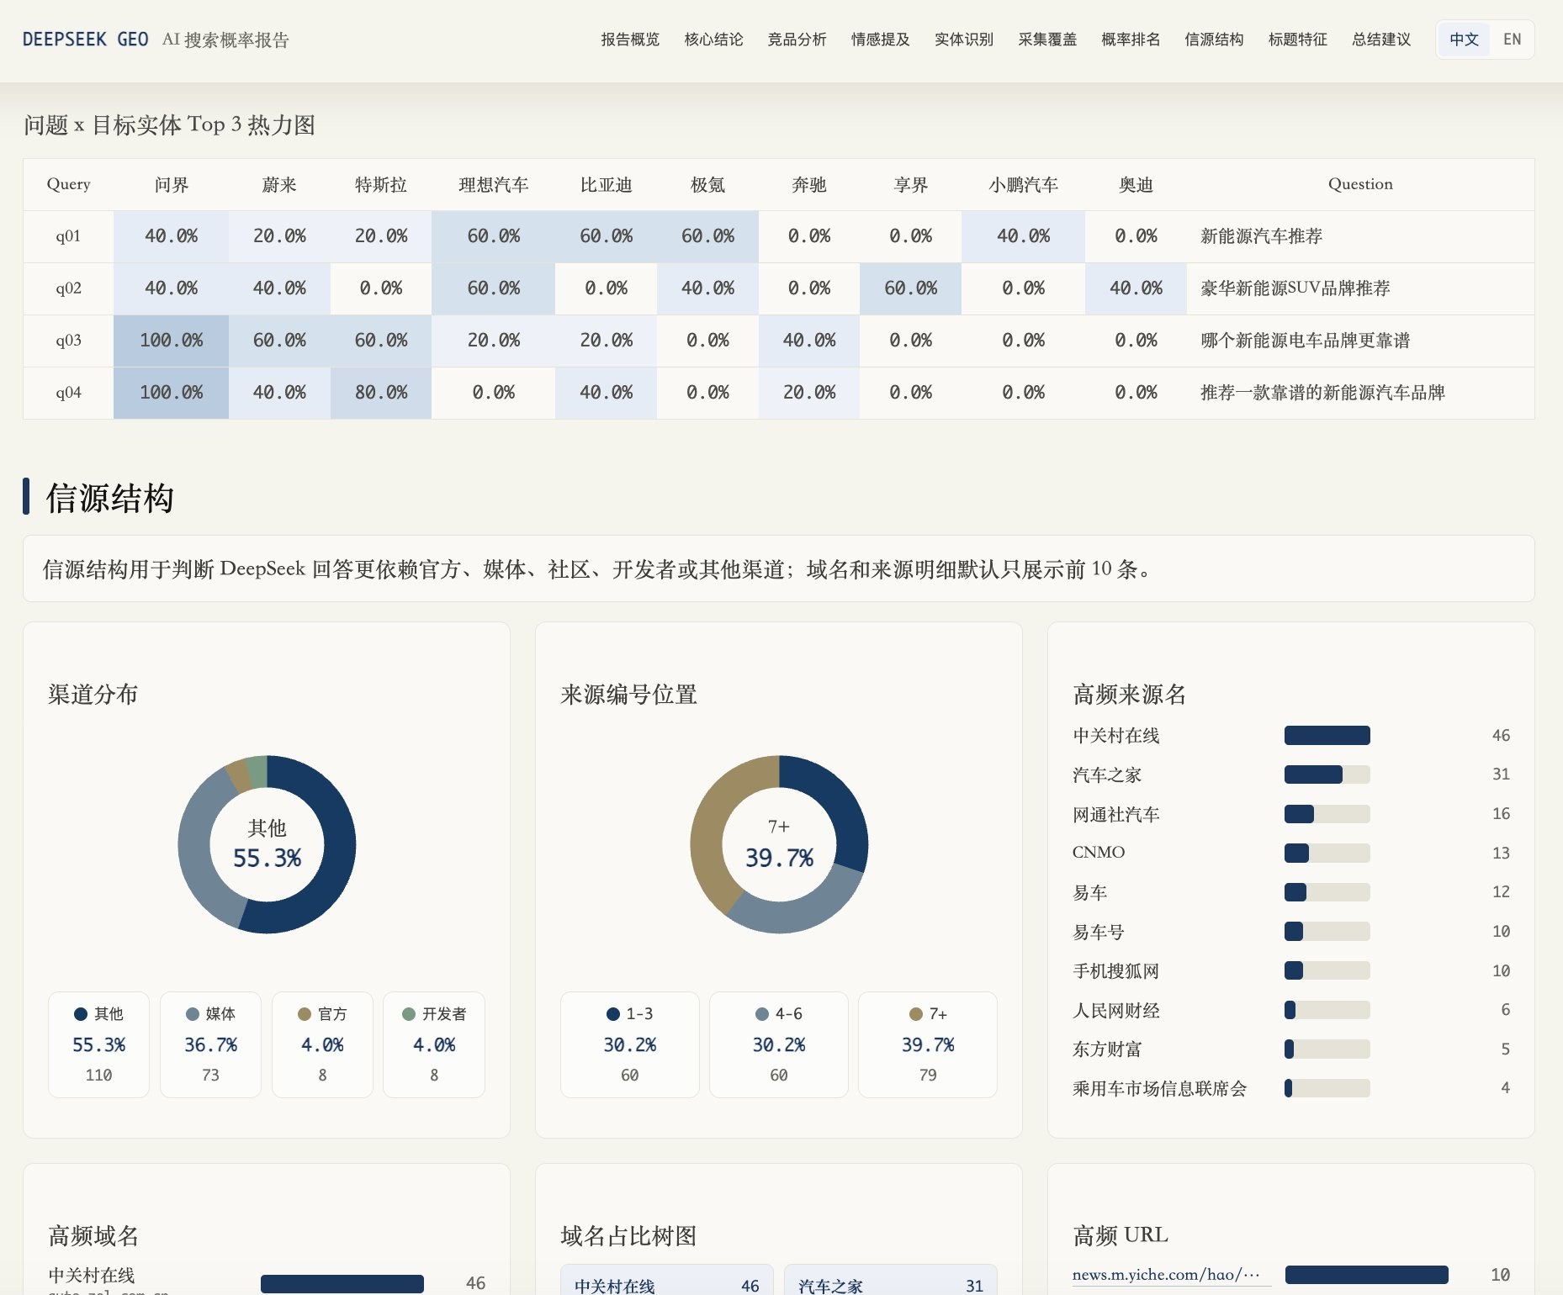Open the 报告概览 nav item

(x=630, y=40)
